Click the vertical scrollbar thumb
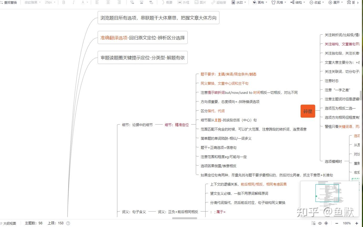Screen dimensions: 363x227 (361, 95)
